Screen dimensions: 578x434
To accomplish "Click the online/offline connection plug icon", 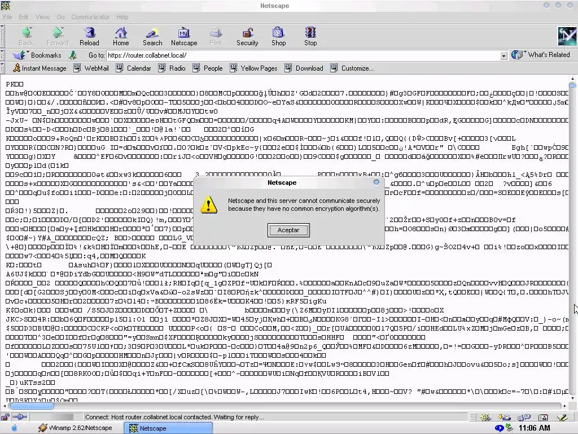I will [x=20, y=417].
